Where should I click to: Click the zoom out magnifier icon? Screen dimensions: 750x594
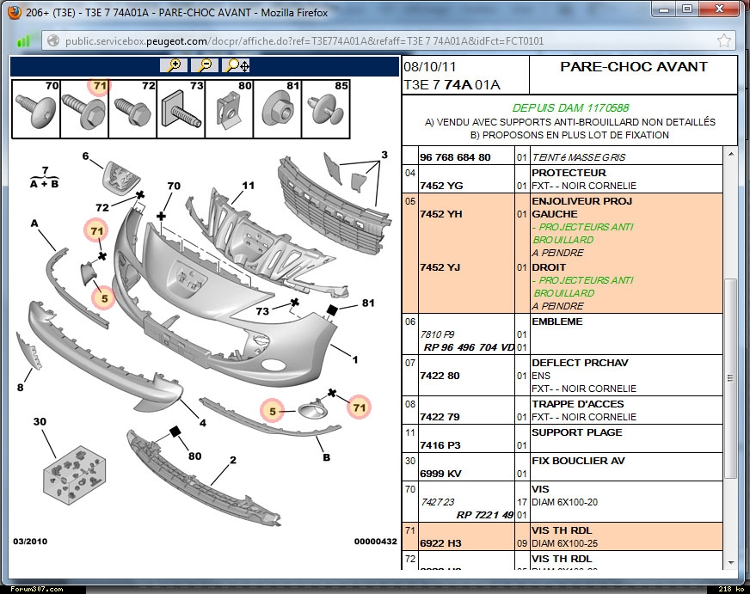coord(205,65)
